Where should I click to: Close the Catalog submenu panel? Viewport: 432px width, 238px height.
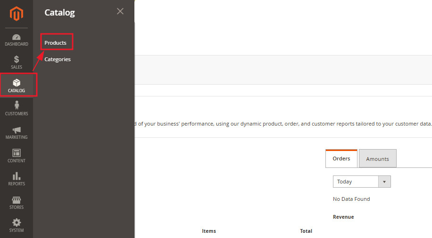tap(120, 11)
